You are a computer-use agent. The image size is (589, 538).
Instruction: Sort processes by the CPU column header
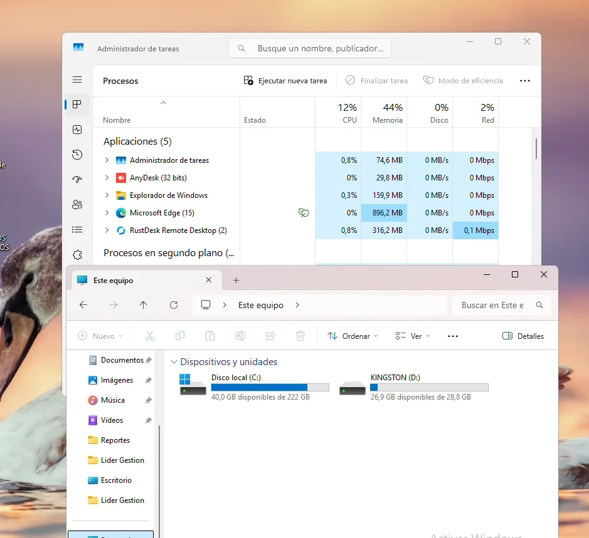pos(338,113)
